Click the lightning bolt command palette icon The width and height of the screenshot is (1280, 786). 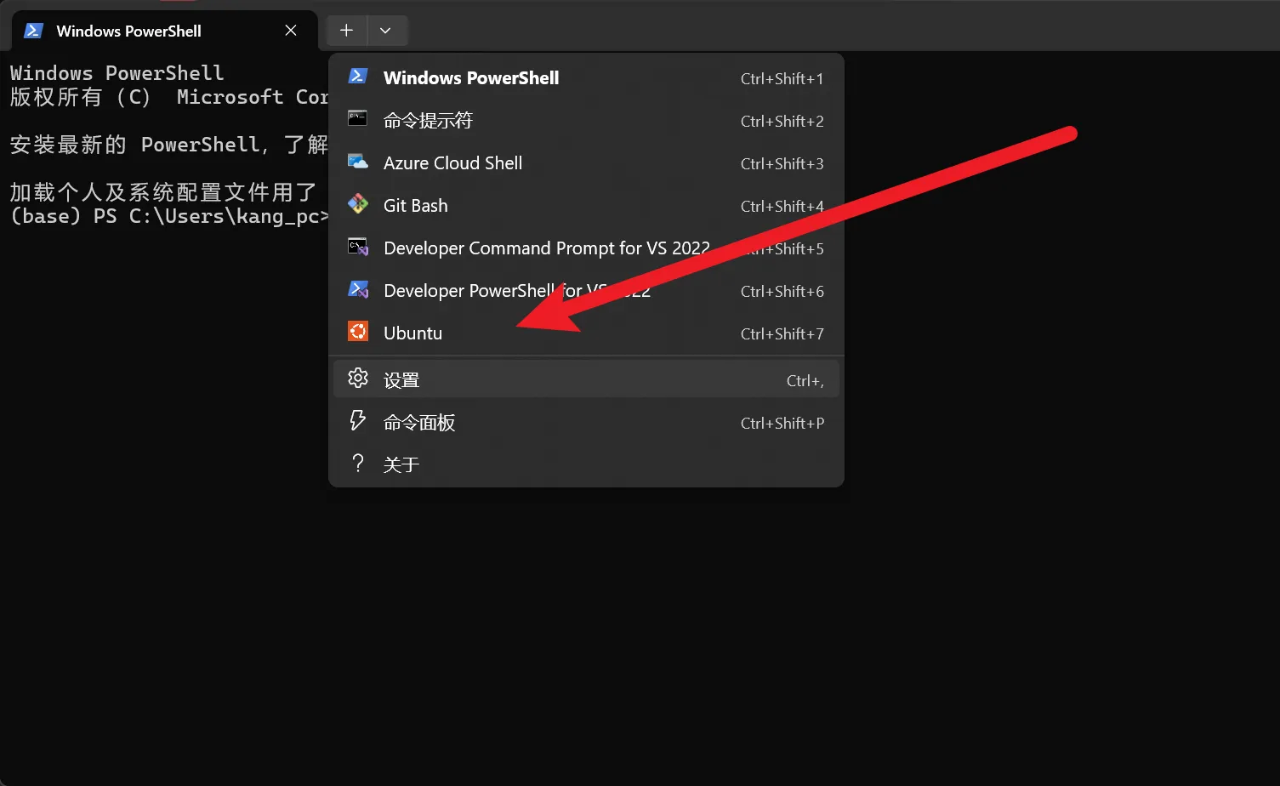click(x=358, y=421)
